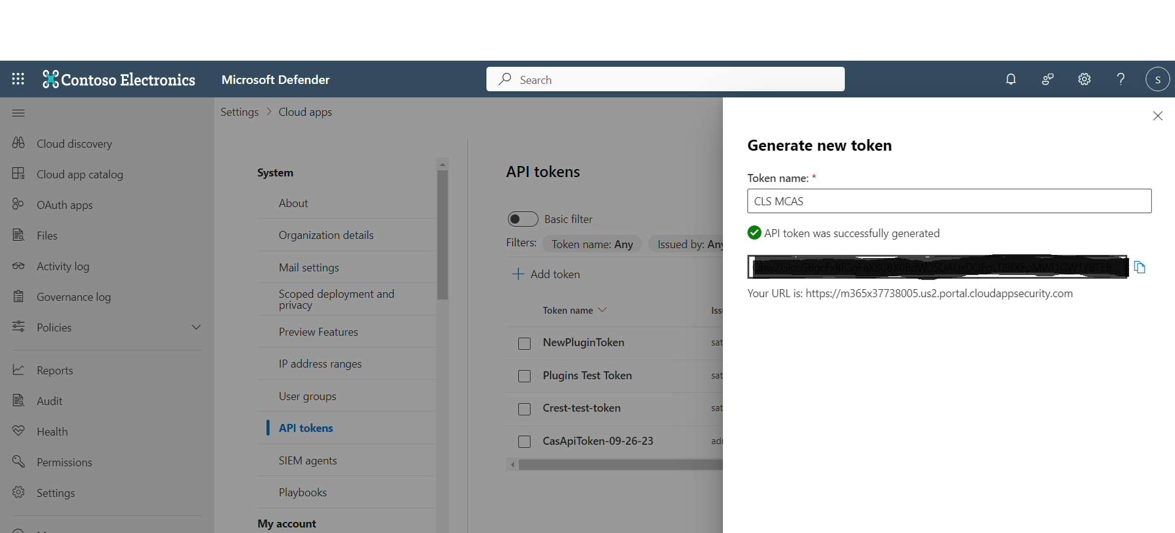Image resolution: width=1175 pixels, height=533 pixels.
Task: Open the help question mark icon
Action: click(1120, 79)
